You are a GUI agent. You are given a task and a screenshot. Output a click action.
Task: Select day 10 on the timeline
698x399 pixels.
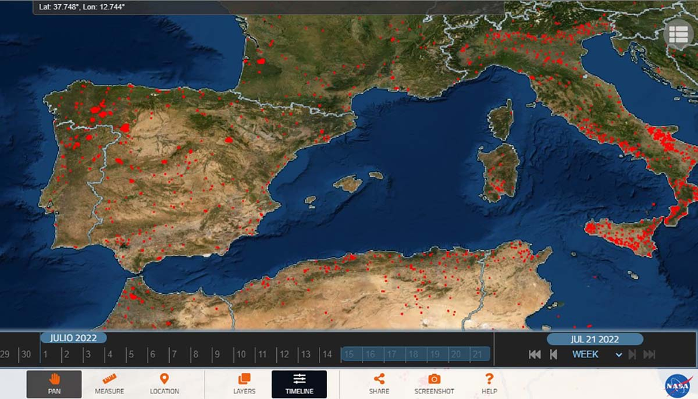pos(241,354)
